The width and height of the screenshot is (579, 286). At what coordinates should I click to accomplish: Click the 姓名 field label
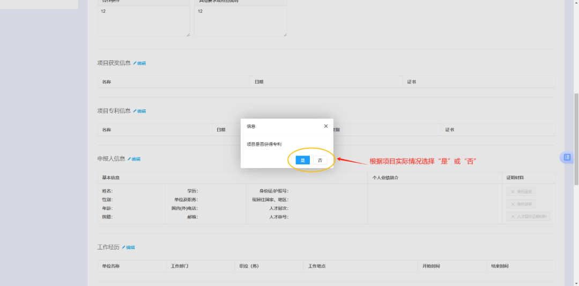point(107,191)
